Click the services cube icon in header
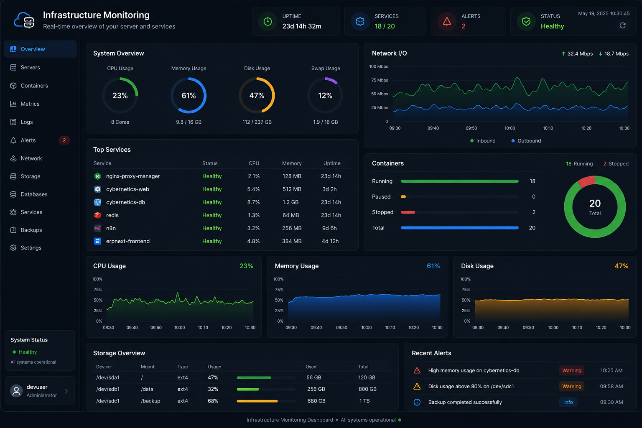This screenshot has height=428, width=642. tap(360, 21)
